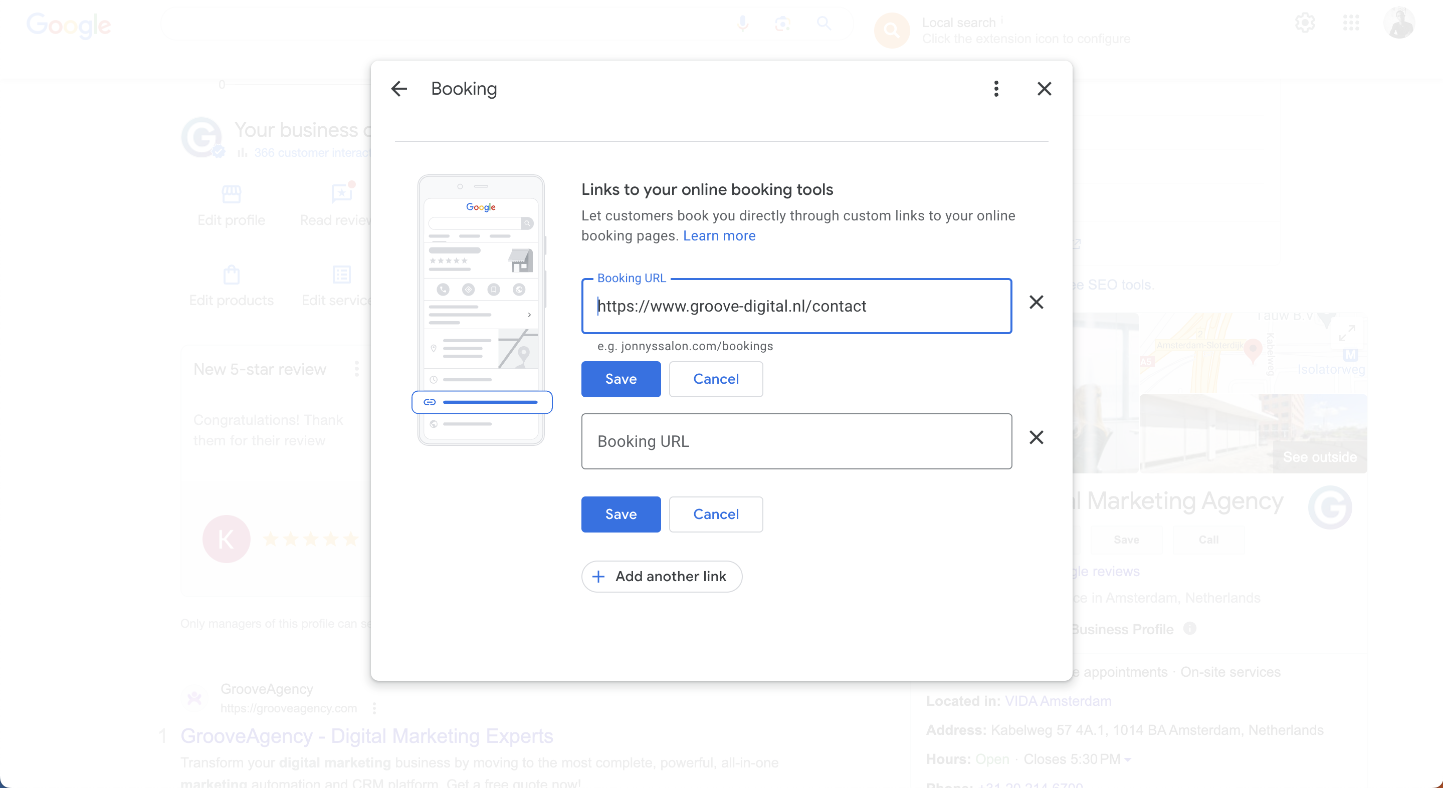Open the New 5-star review card menu
The image size is (1443, 788).
356,369
